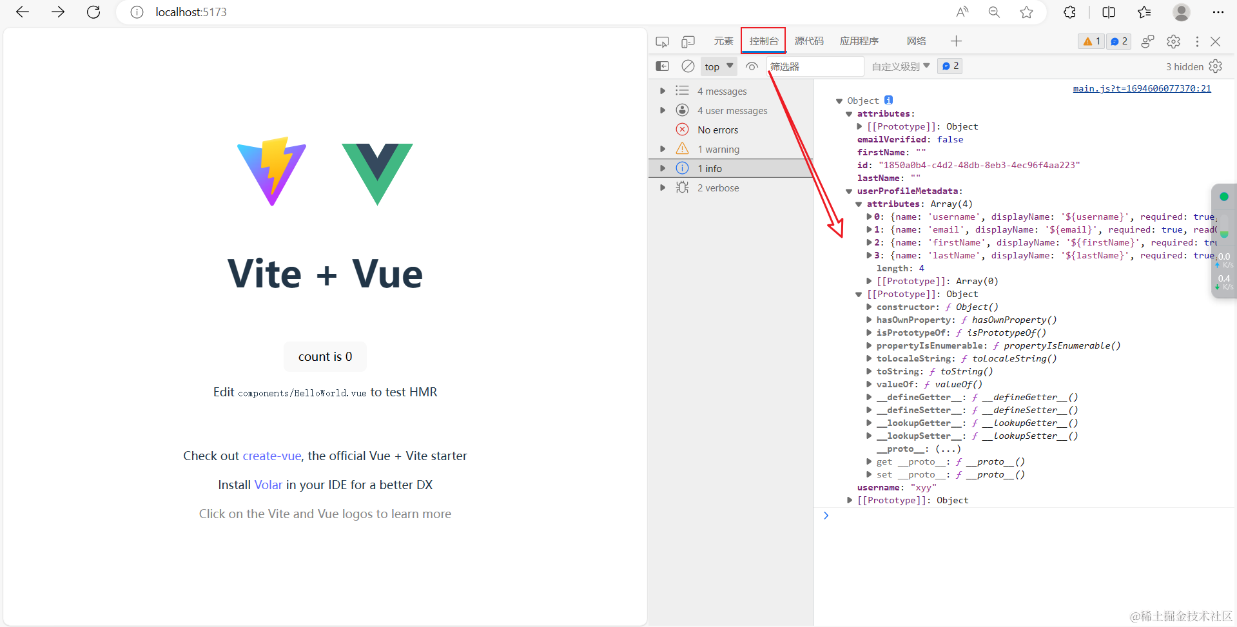Open the customize DevTools three-dot menu

point(1196,41)
